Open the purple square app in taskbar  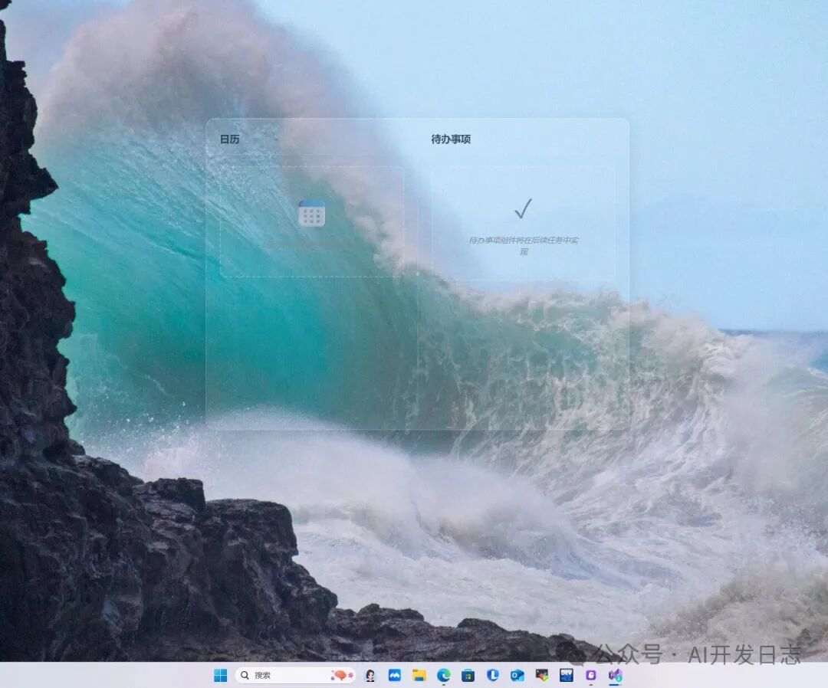click(x=591, y=675)
